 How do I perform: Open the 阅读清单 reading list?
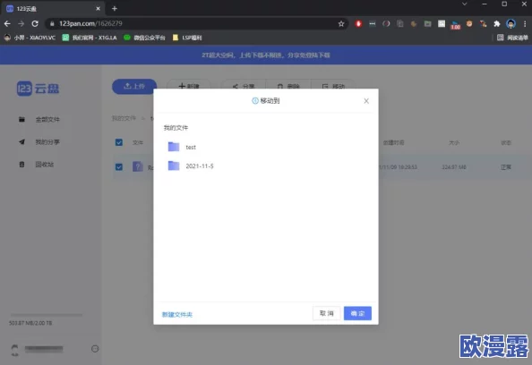point(512,38)
